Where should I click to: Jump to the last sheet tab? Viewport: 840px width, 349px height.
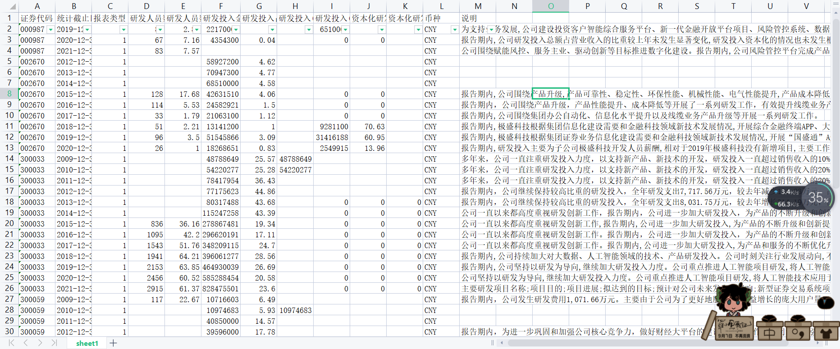pos(54,343)
